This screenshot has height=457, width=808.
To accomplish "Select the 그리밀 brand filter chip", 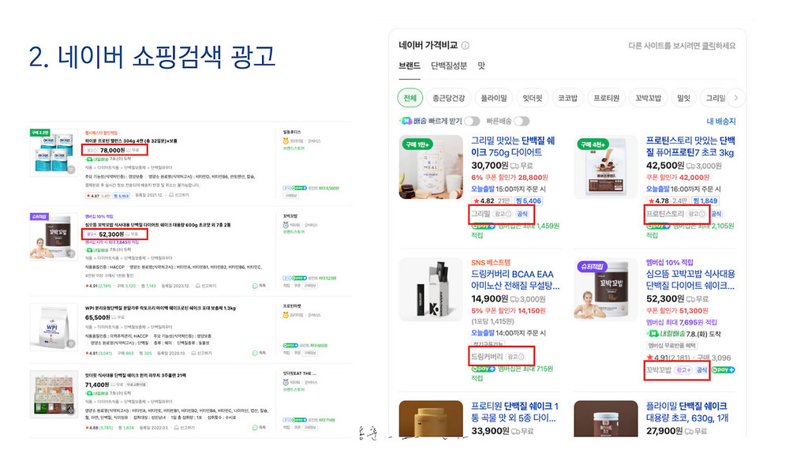I will coord(715,98).
